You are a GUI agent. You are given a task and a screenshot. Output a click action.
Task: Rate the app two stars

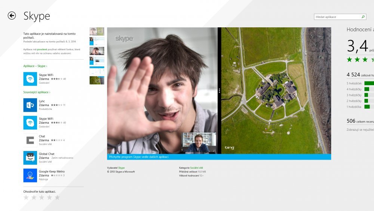click(34, 198)
